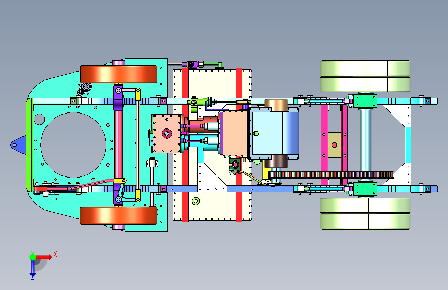Pick the pink front axle beam
Screen dimensions: 448x290
click(x=118, y=144)
